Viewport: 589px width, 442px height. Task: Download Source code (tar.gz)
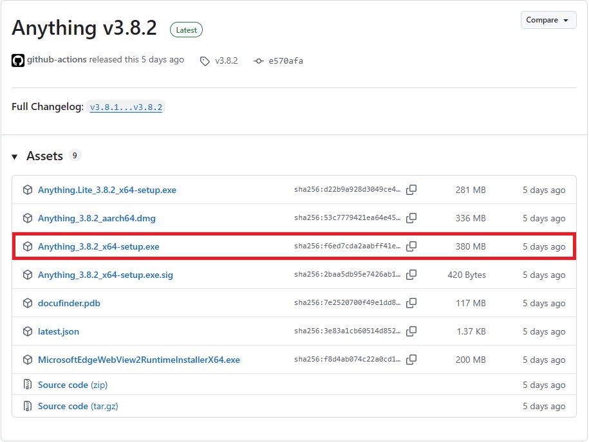click(x=78, y=406)
